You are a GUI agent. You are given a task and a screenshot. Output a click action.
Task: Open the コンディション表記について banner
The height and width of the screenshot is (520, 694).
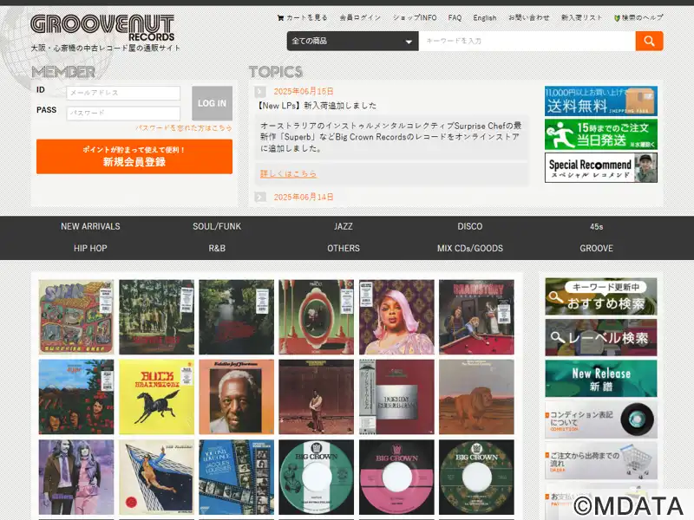[600, 419]
